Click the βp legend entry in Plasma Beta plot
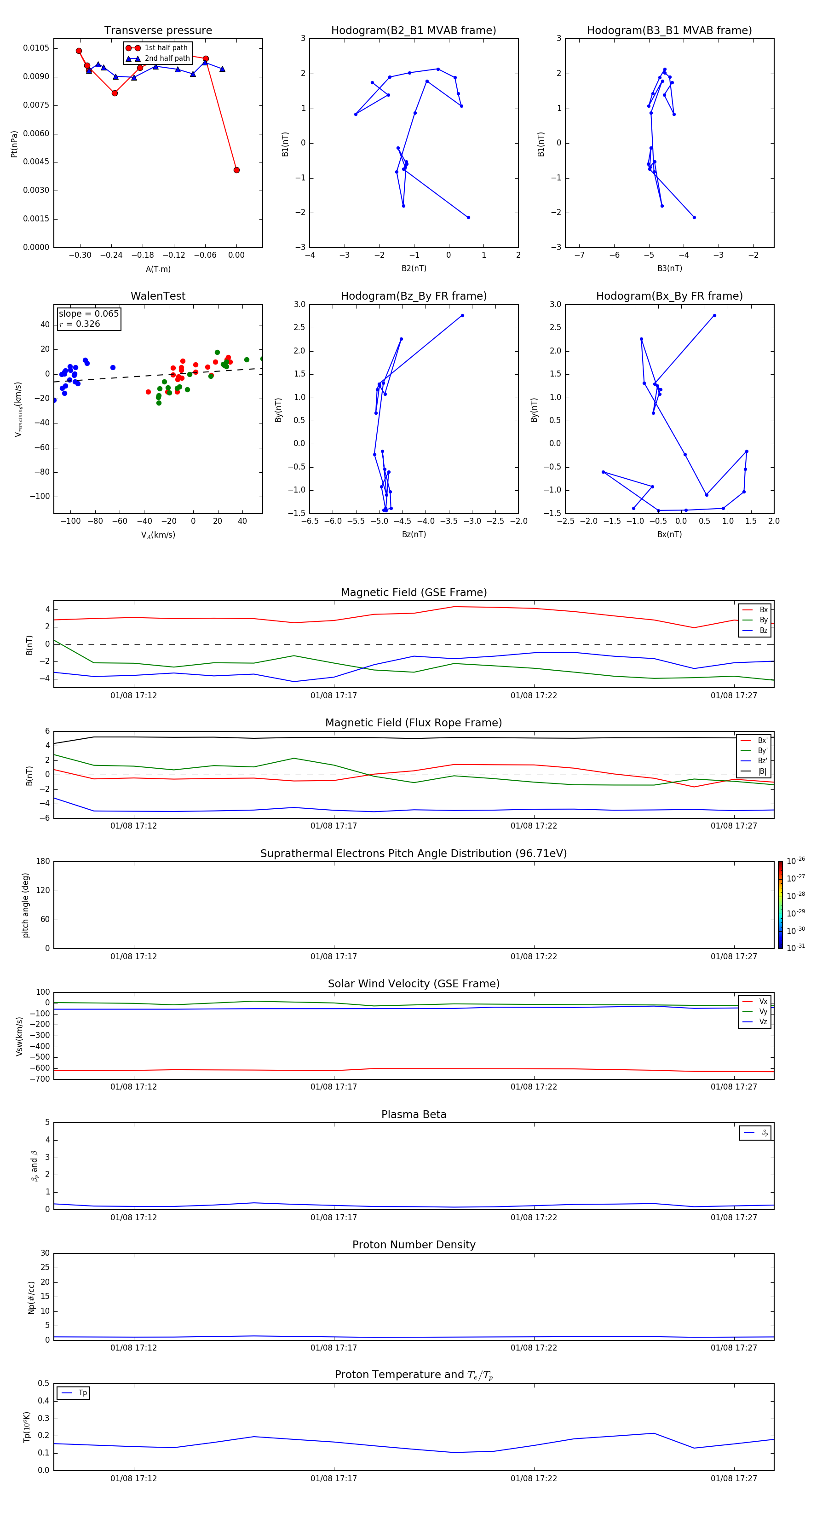 click(755, 1133)
